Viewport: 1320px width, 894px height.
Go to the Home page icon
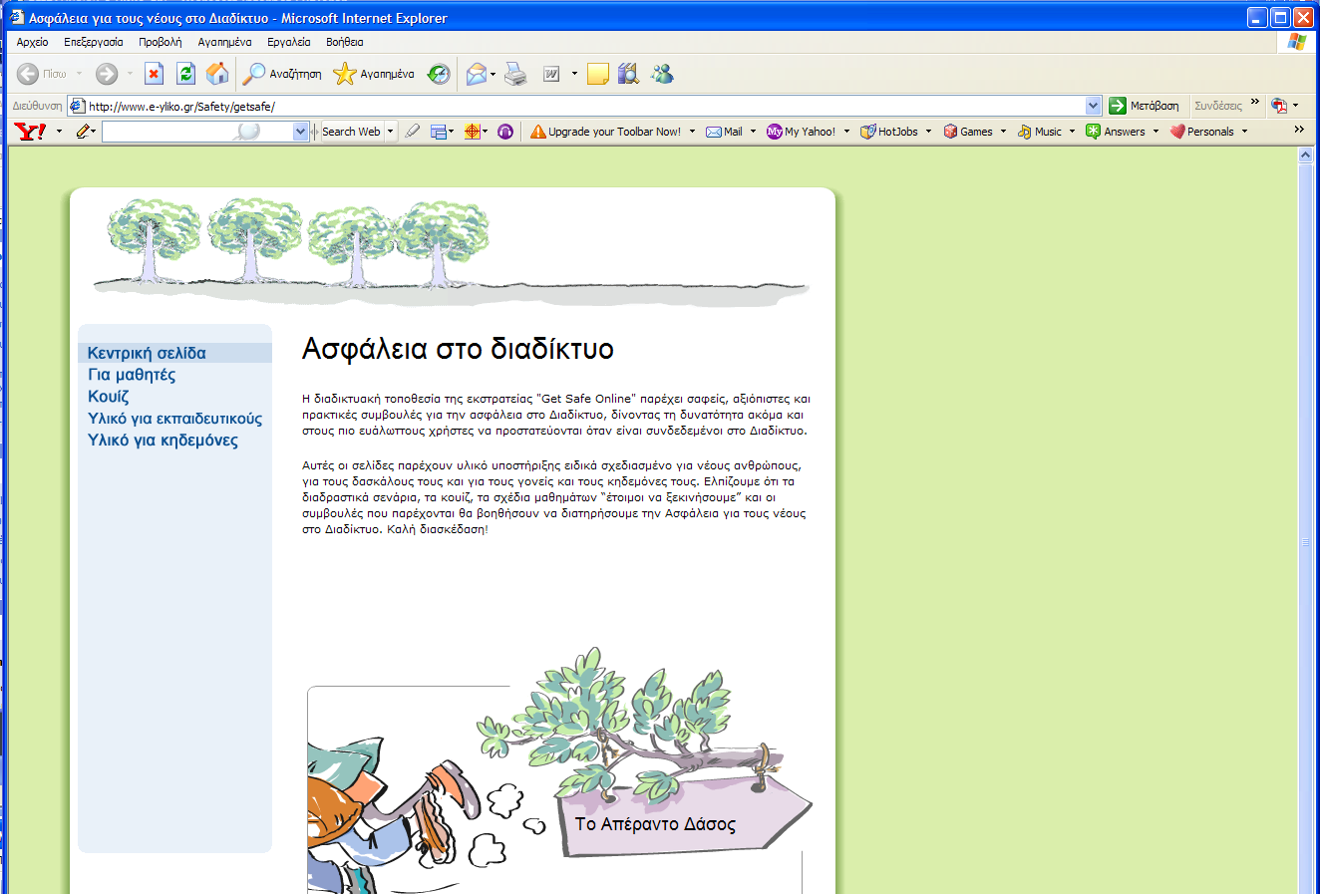coord(217,74)
